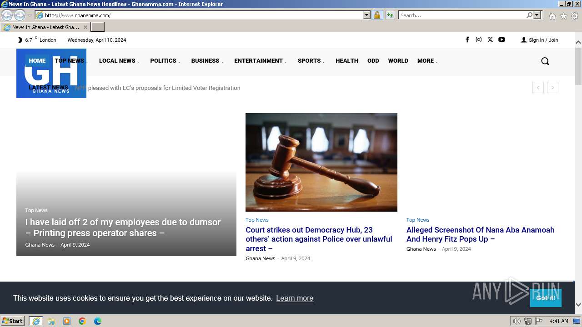Expand the SPORTS menu
Image resolution: width=582 pixels, height=327 pixels.
coord(311,60)
